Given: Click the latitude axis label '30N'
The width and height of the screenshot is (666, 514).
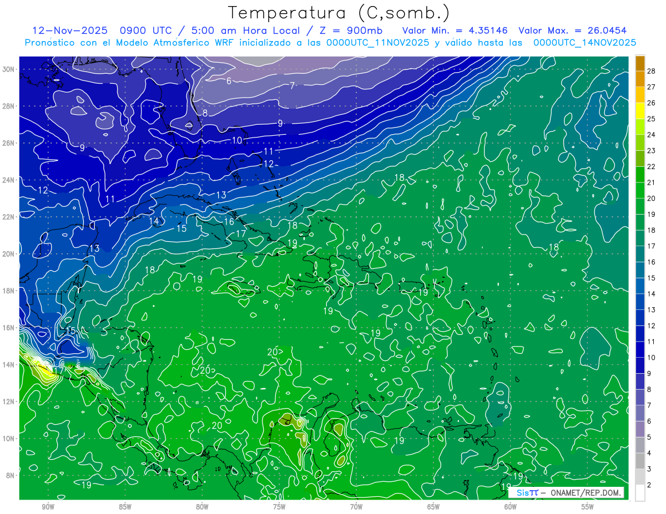Looking at the screenshot, I should 8,69.
